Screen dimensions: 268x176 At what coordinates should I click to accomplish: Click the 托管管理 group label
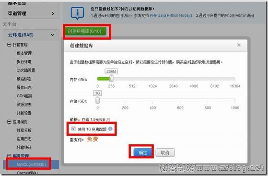[x=20, y=45]
